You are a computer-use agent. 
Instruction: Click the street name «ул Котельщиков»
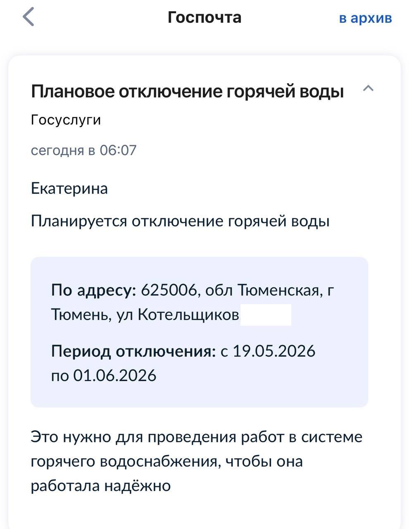pyautogui.click(x=178, y=315)
